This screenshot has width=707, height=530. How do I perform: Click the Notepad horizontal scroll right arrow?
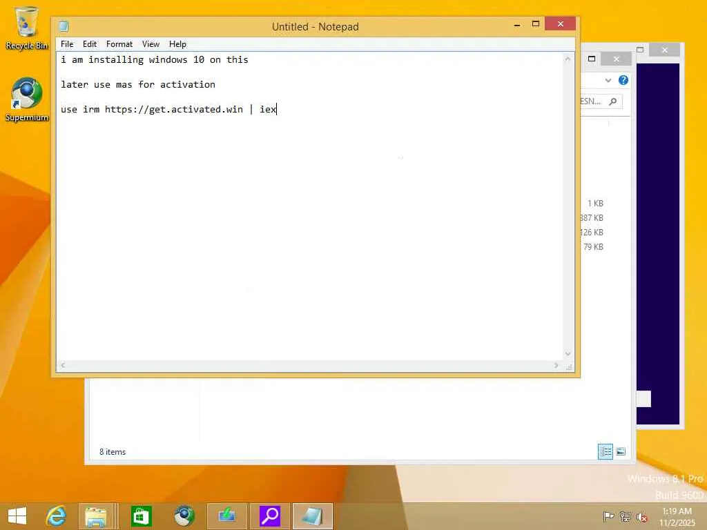pos(556,366)
